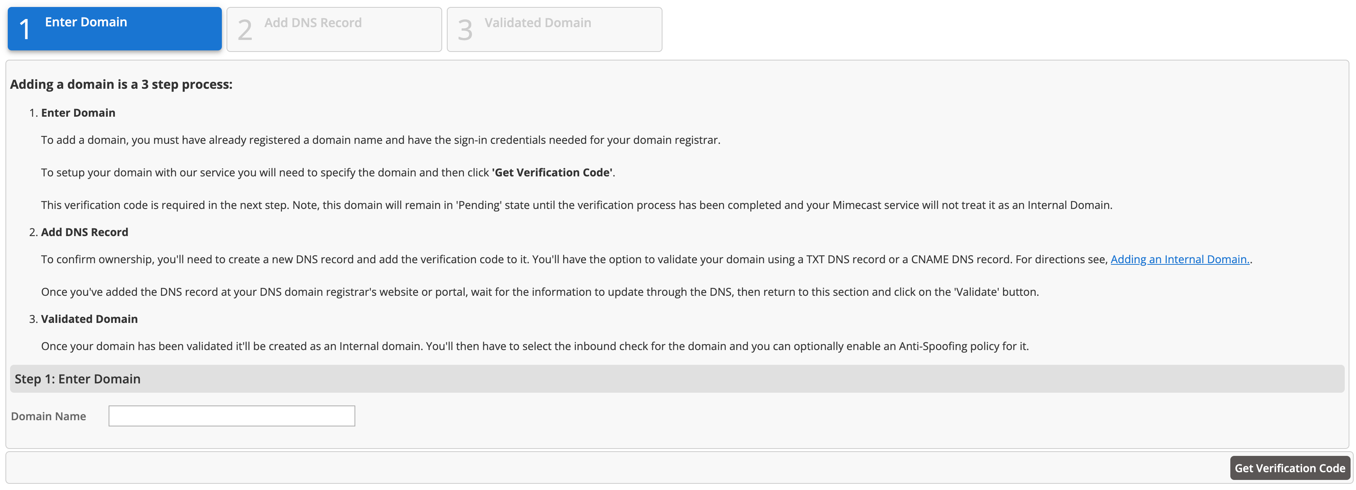Click the sentence about the 'Validate' button
The width and height of the screenshot is (1356, 490).
click(540, 292)
